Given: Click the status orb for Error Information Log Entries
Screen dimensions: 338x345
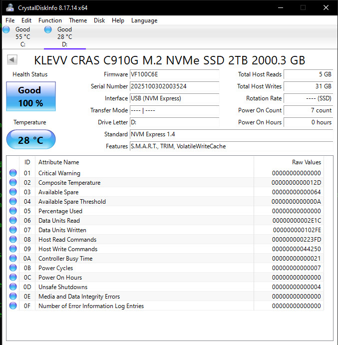Looking at the screenshot, I should pos(13,306).
